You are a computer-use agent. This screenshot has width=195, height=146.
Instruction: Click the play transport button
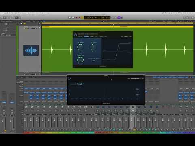(73, 18)
